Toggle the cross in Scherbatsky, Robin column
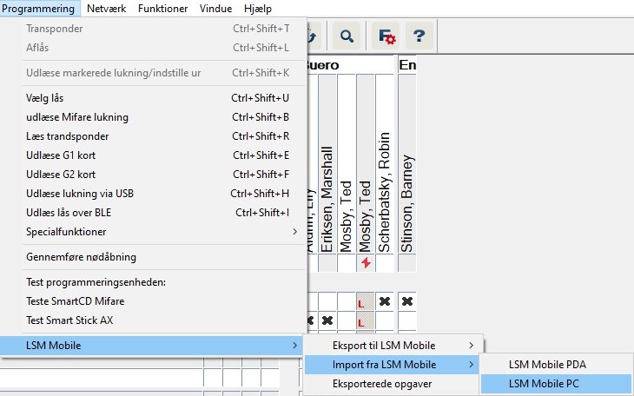 [385, 300]
